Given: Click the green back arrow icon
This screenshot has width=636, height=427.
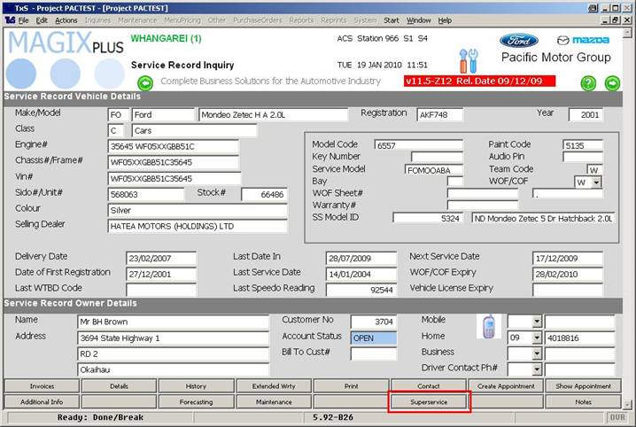Looking at the screenshot, I should (x=145, y=82).
